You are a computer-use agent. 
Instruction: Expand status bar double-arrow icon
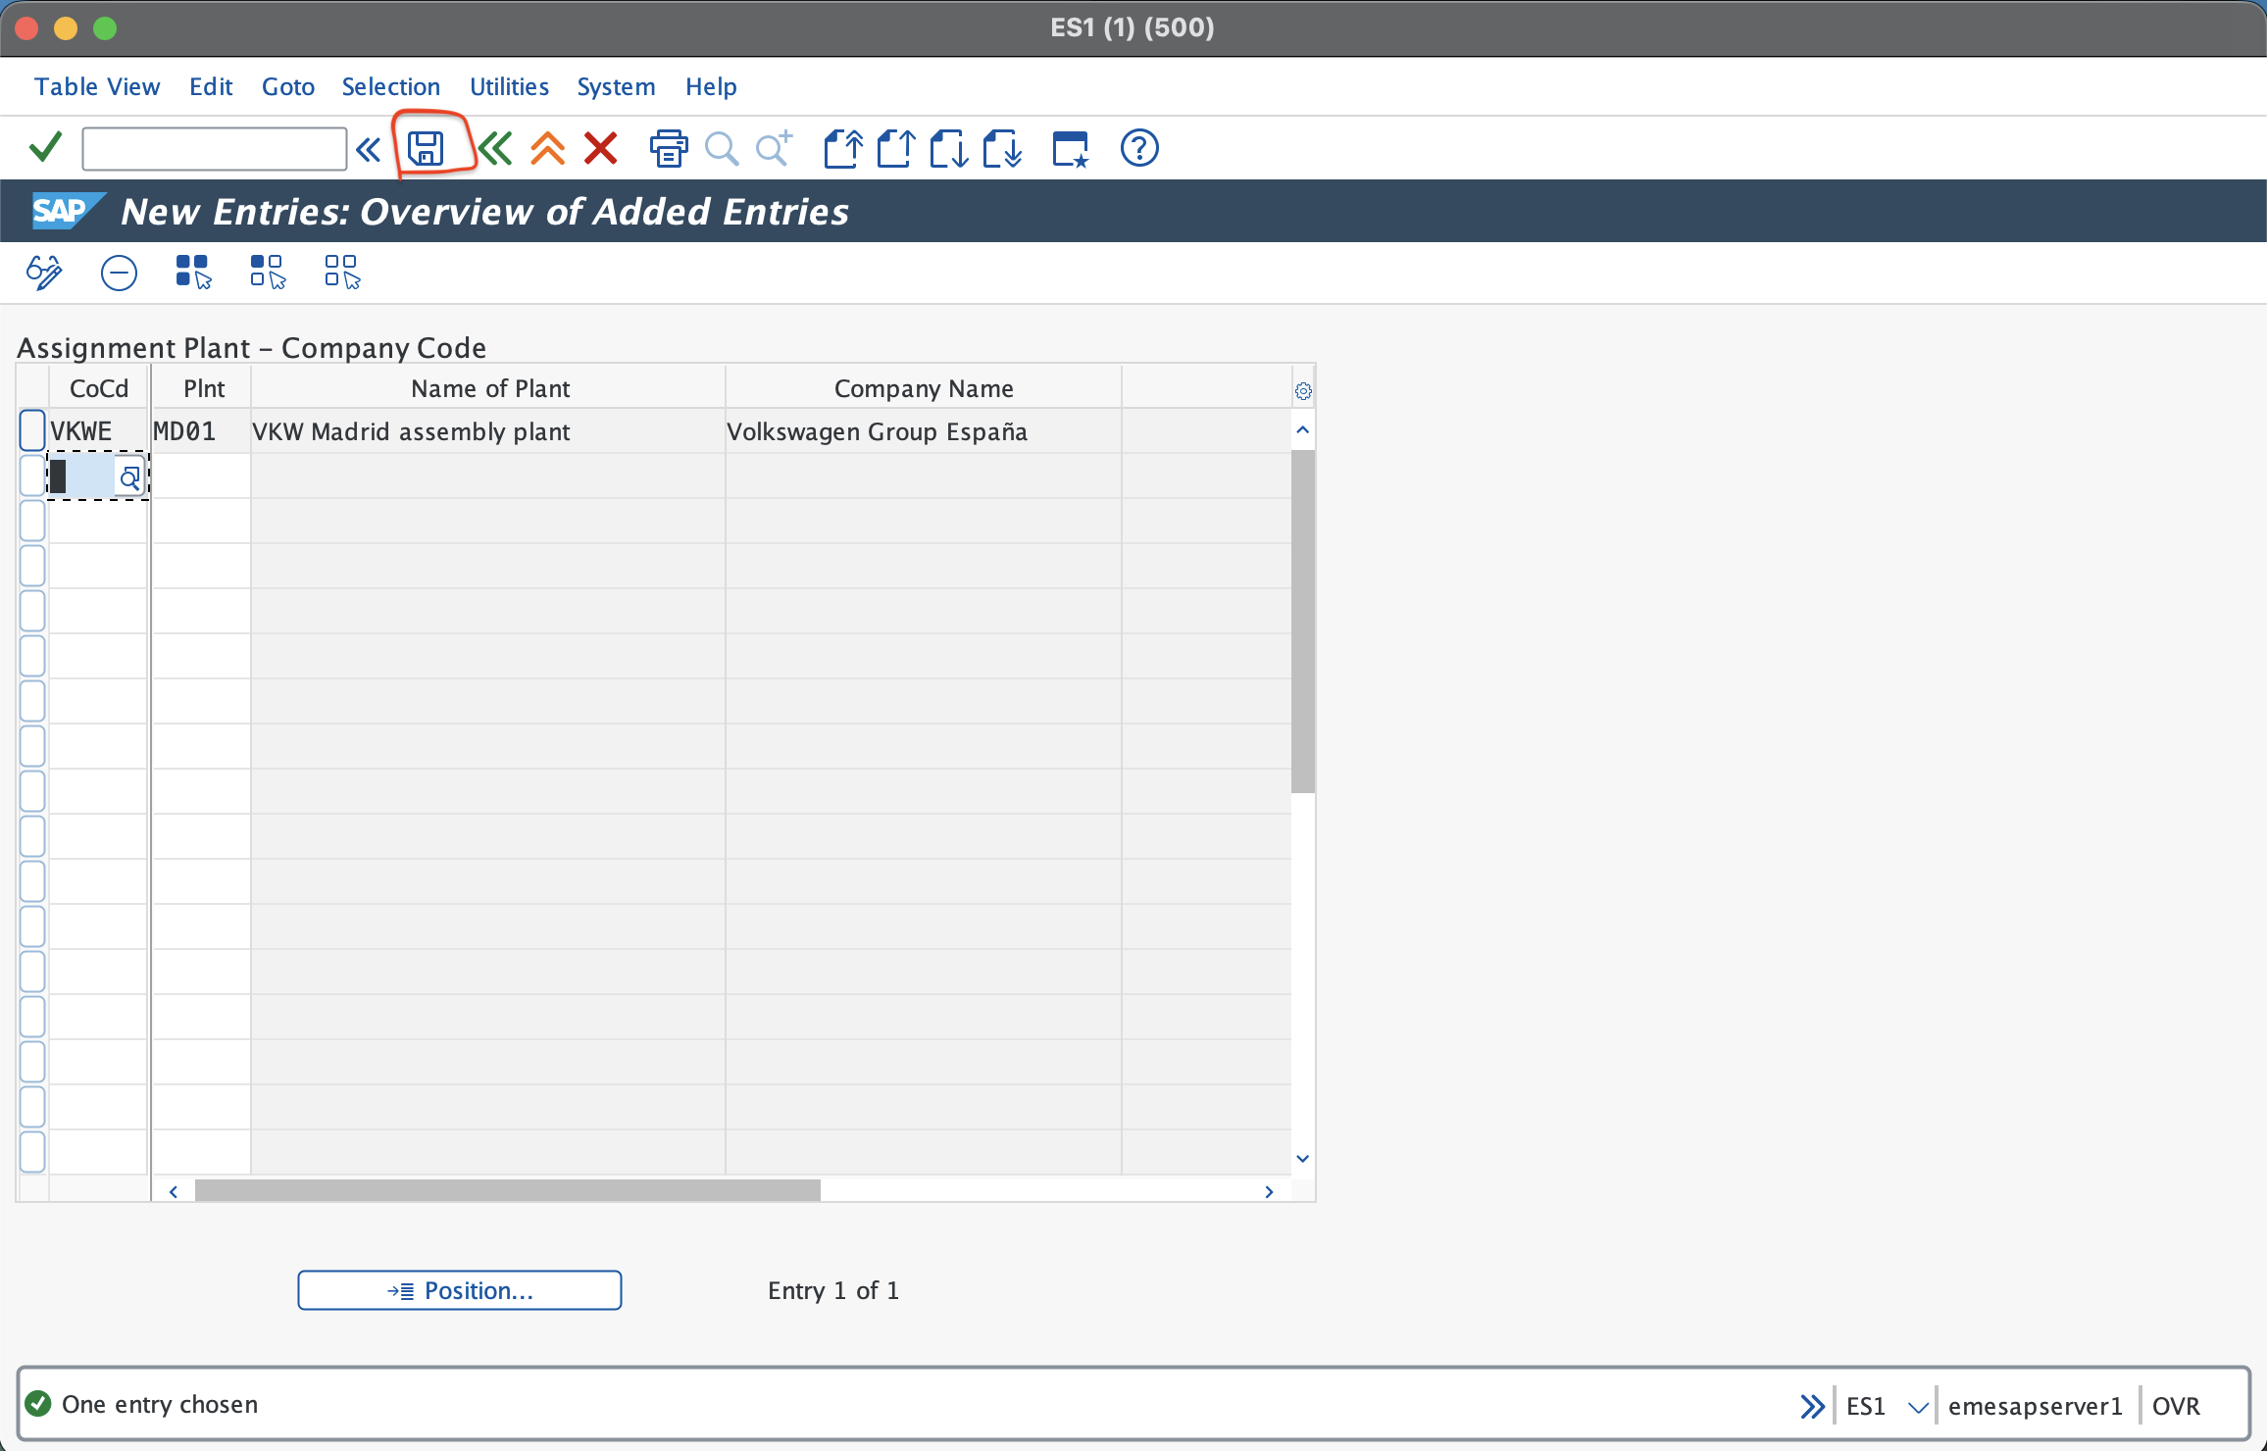[x=1813, y=1406]
